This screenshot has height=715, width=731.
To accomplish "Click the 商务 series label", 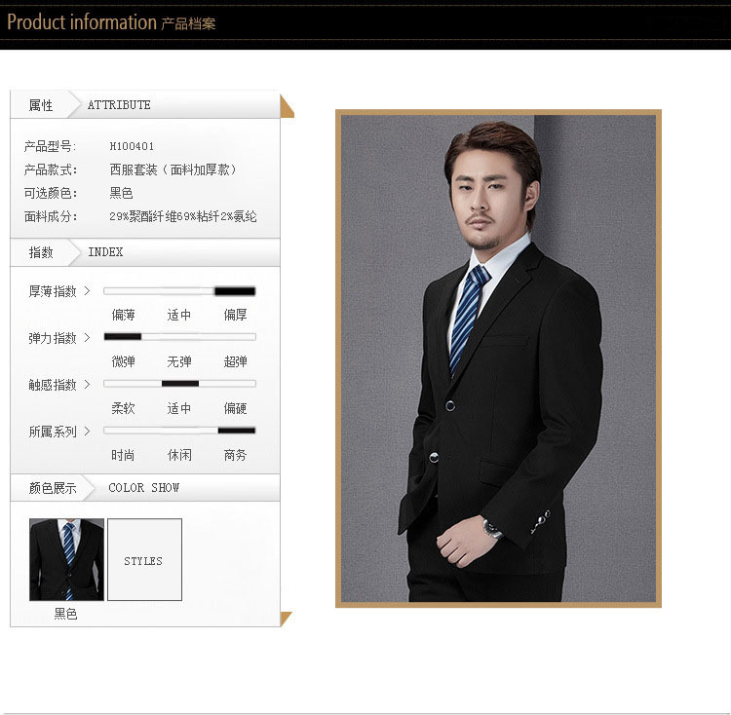I will click(x=235, y=455).
